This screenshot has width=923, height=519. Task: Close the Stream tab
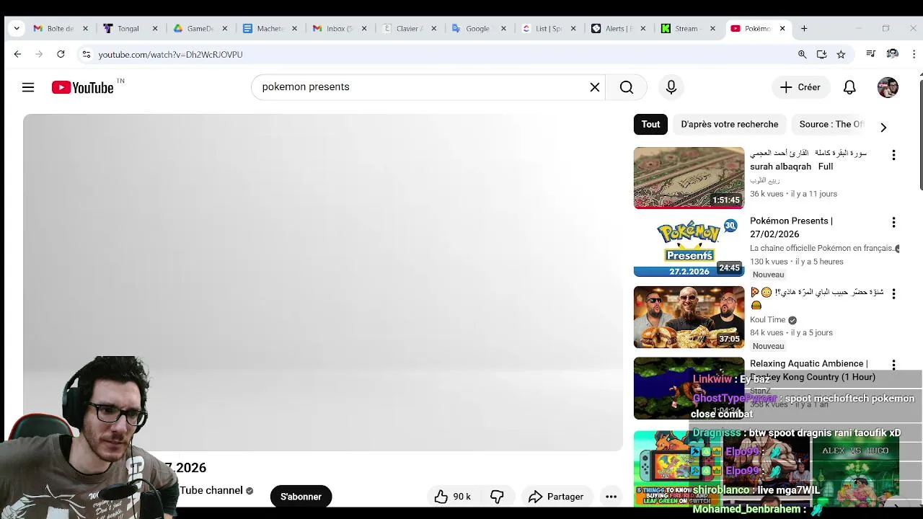click(712, 29)
